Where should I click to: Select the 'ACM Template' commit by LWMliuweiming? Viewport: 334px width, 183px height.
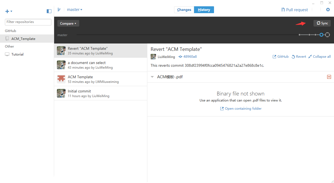(101, 79)
